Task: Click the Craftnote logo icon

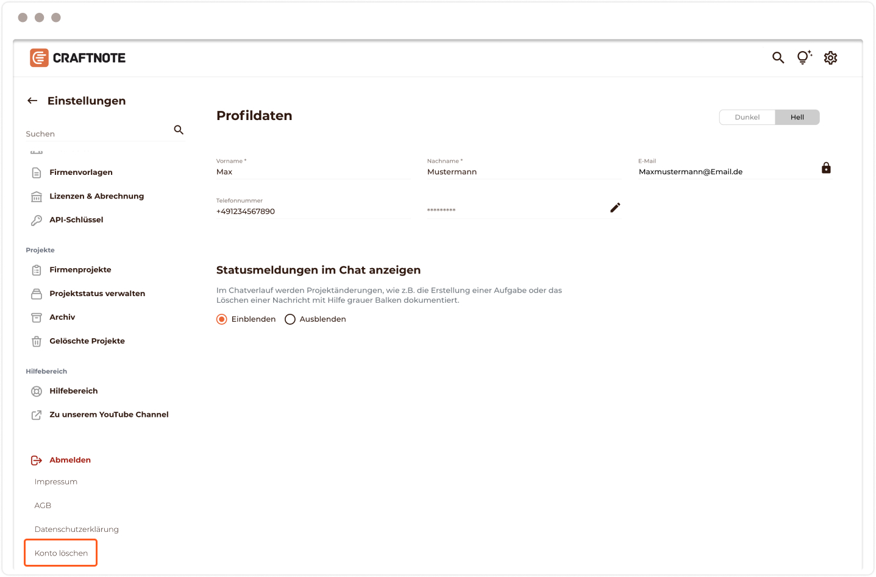Action: click(x=39, y=58)
